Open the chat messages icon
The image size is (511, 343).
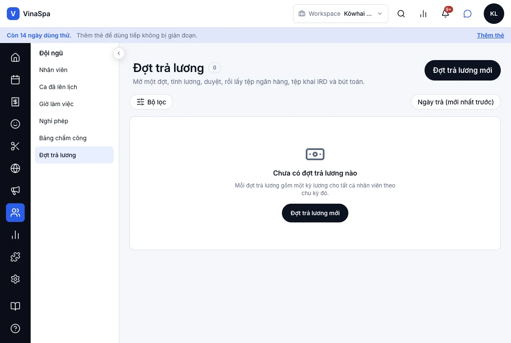click(x=468, y=14)
